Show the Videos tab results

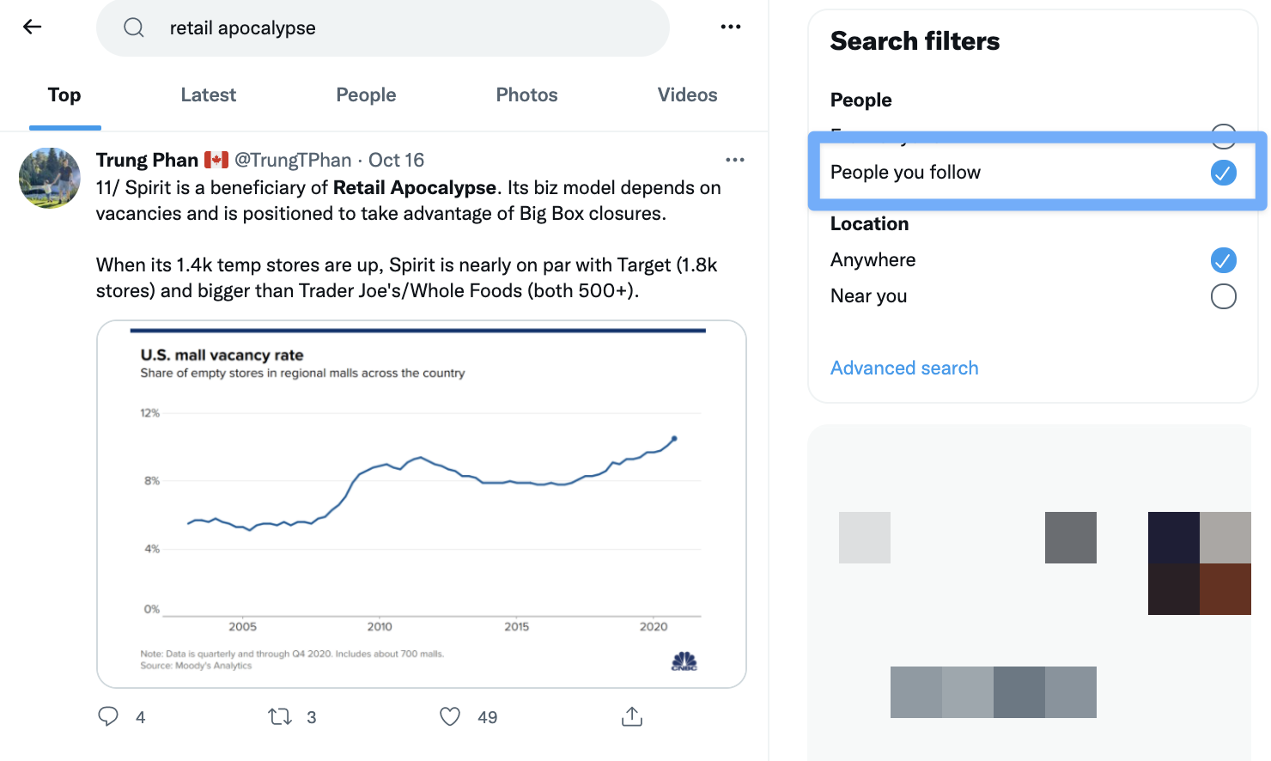point(687,95)
